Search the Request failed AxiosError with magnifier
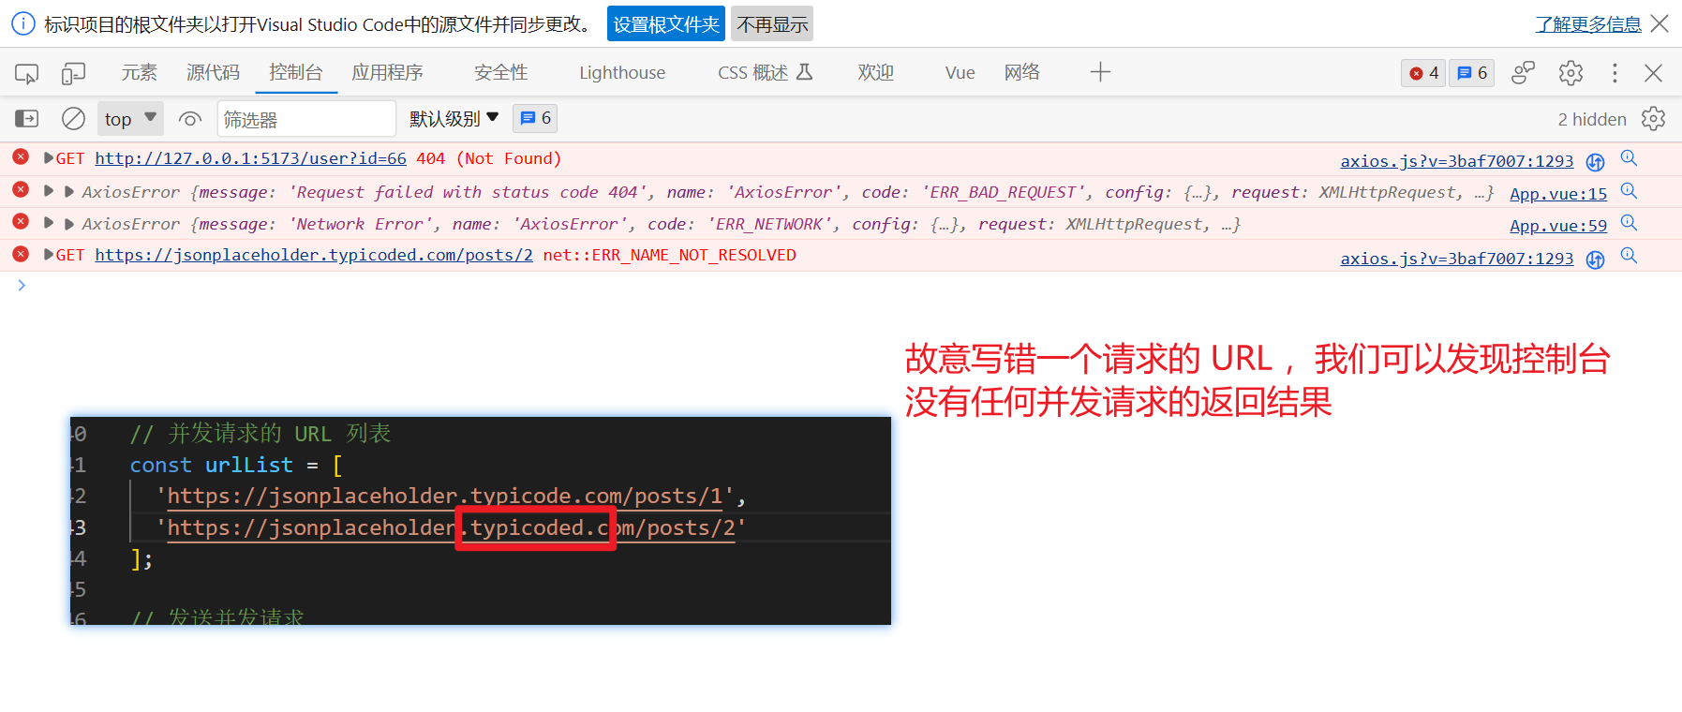Screen dimensions: 1682x712 (1629, 191)
